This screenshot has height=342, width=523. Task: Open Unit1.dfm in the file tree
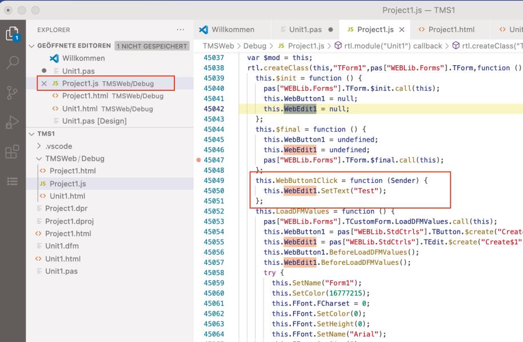62,246
